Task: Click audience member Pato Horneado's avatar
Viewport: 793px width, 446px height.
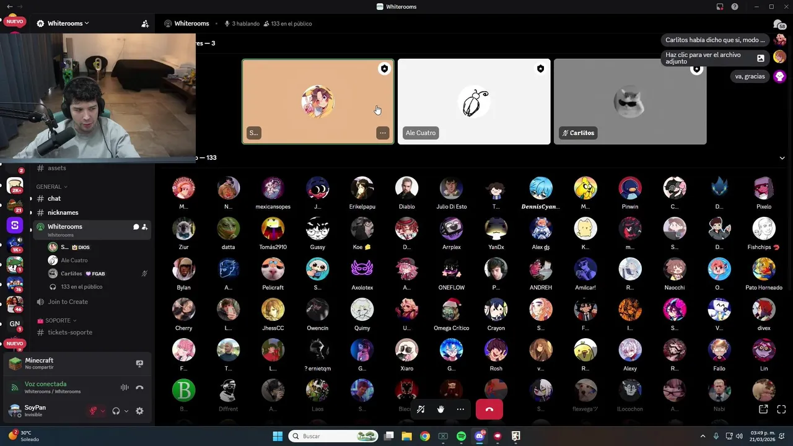Action: 764,269
